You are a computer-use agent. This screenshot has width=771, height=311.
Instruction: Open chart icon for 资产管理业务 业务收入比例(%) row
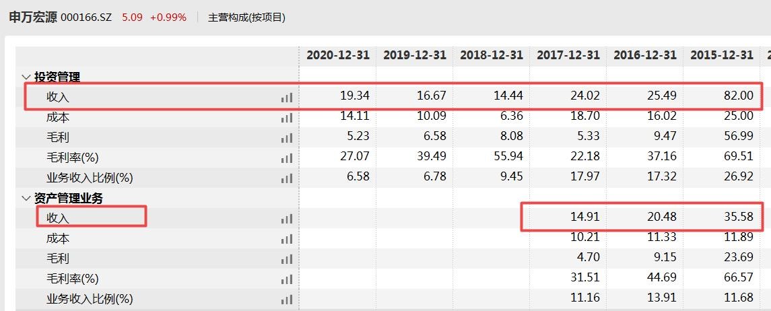click(x=287, y=300)
